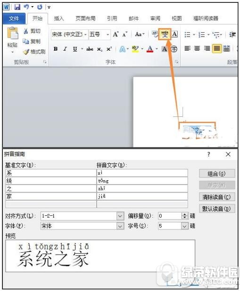
Task: Open the 页面布局 tab
Action: [85, 18]
